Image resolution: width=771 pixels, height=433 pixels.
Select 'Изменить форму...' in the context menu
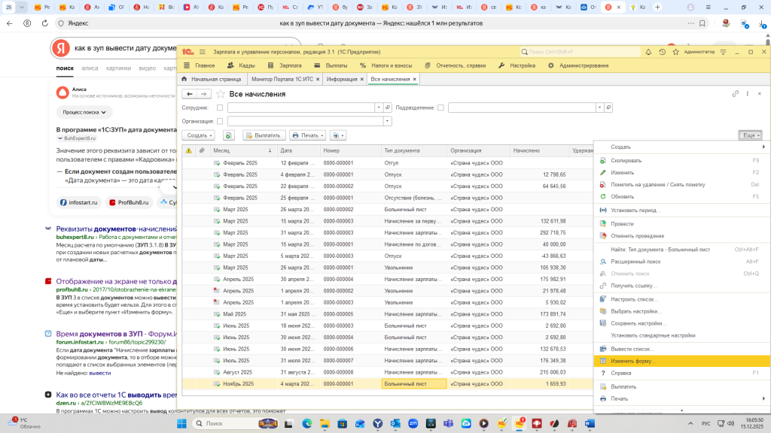pos(633,361)
